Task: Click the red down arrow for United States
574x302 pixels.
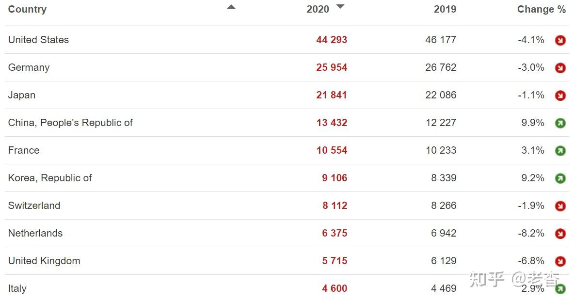Action: pos(560,40)
